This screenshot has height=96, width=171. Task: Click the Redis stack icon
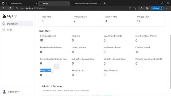click(x=4, y=30)
